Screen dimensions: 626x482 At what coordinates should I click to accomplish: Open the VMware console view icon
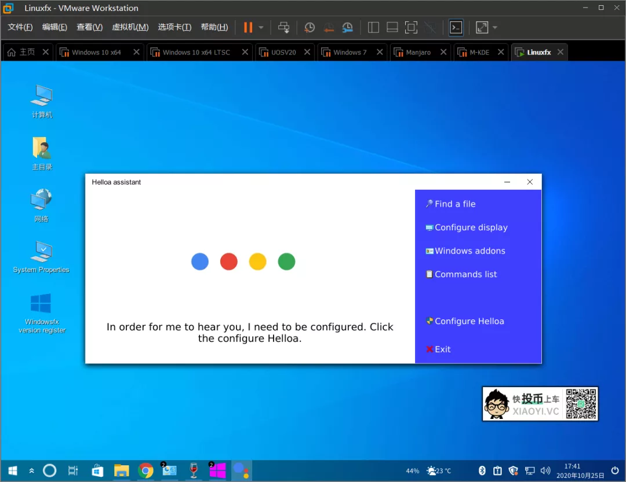456,27
